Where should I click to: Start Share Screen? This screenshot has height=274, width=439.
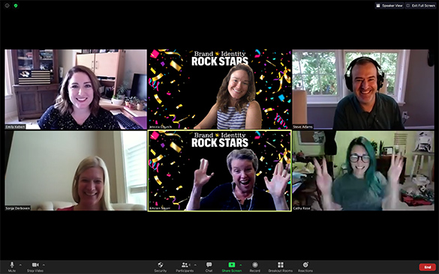click(232, 267)
